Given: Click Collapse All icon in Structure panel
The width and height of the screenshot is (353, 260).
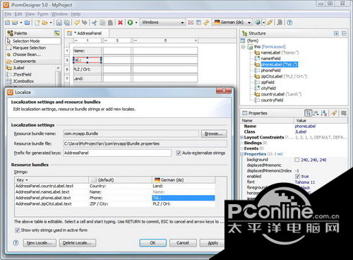Looking at the screenshot, I should coord(344,34).
